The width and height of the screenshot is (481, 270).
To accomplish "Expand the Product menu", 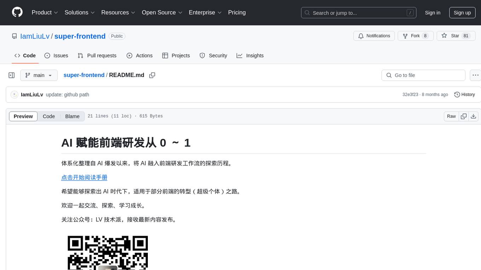I will pyautogui.click(x=45, y=12).
